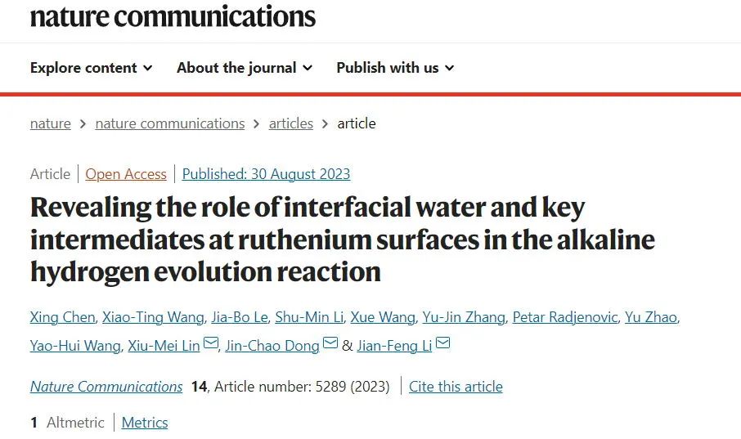The width and height of the screenshot is (741, 439).
Task: Click the envelope icon beside Xiu-Mei Lin
Action: pos(211,343)
